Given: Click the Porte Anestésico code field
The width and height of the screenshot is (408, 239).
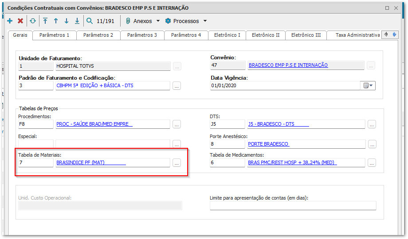Looking at the screenshot, I should point(228,144).
